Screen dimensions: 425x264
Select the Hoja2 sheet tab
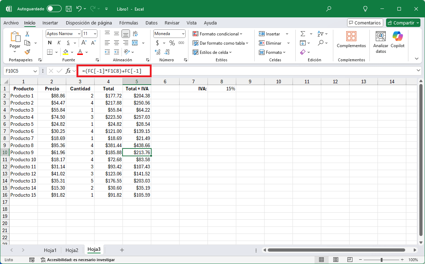coord(72,250)
